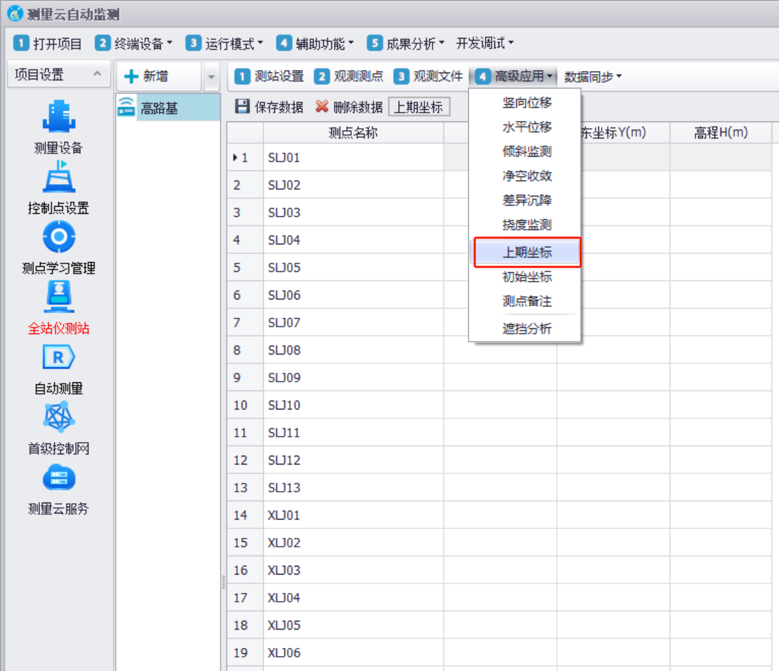Open the 测量云服务 cloud icon
Viewport: 779px width, 671px height.
click(58, 477)
